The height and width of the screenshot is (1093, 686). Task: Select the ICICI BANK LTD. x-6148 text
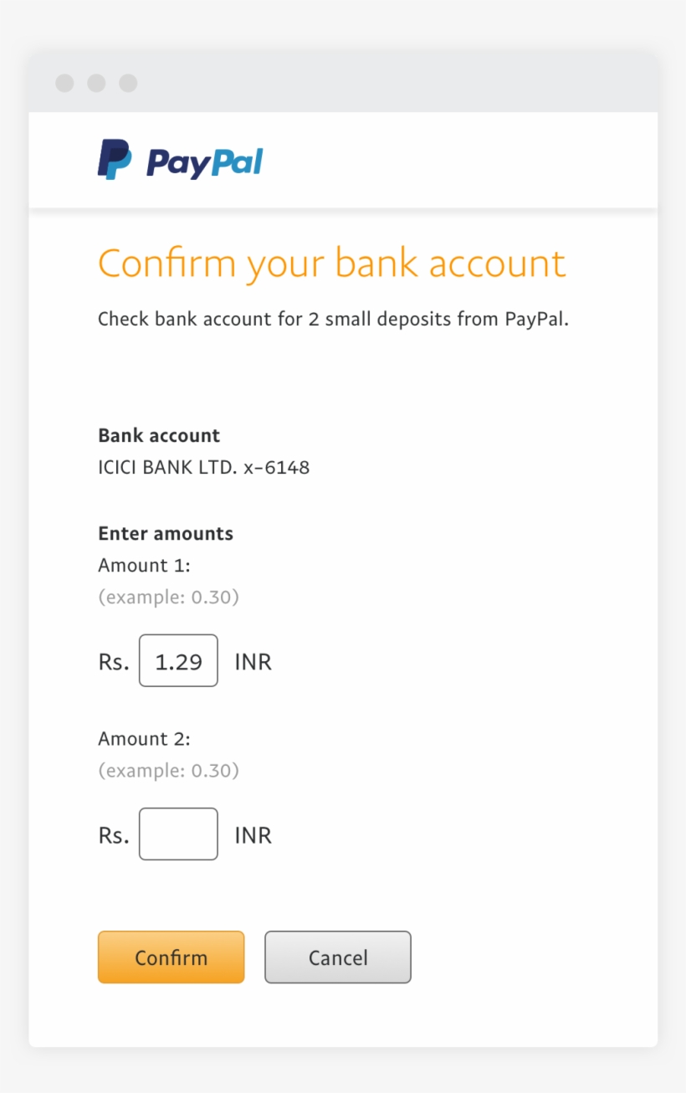203,467
